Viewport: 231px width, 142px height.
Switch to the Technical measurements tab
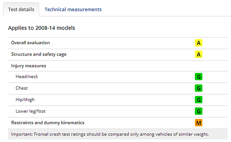click(x=73, y=9)
